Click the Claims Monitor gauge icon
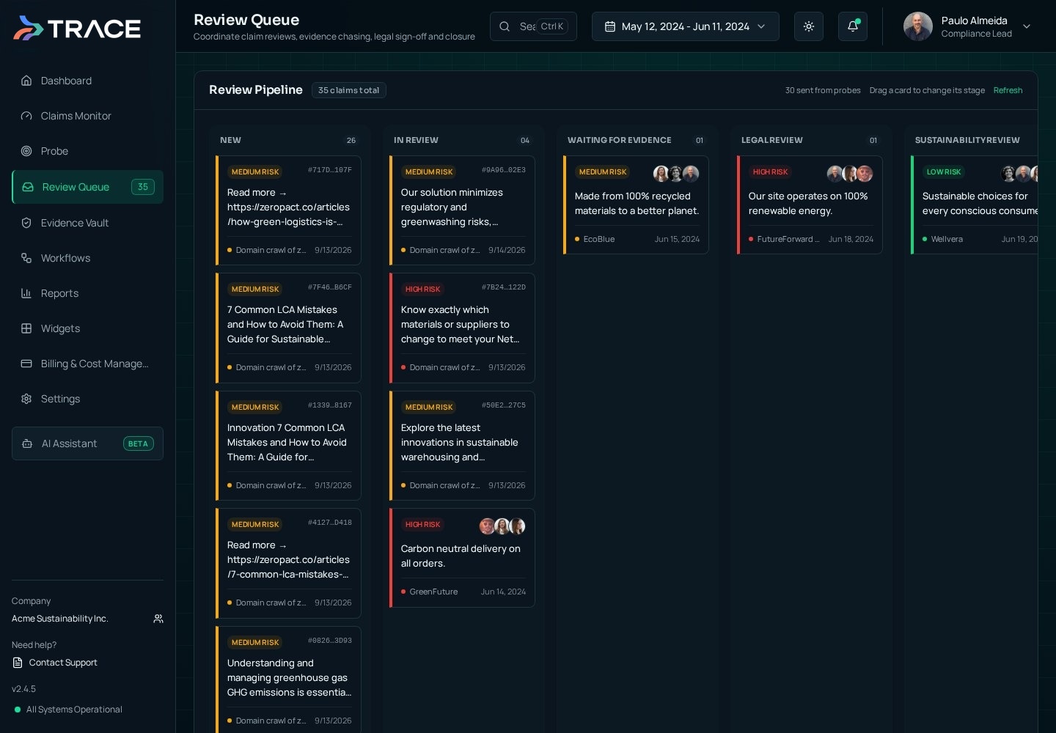The image size is (1056, 733). tap(26, 116)
